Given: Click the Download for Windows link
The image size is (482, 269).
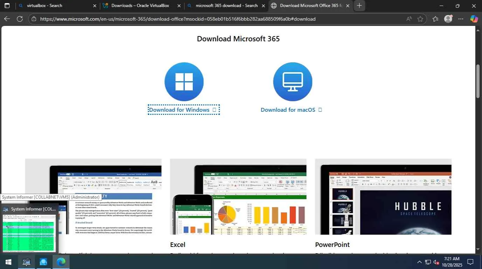Looking at the screenshot, I should (x=184, y=110).
